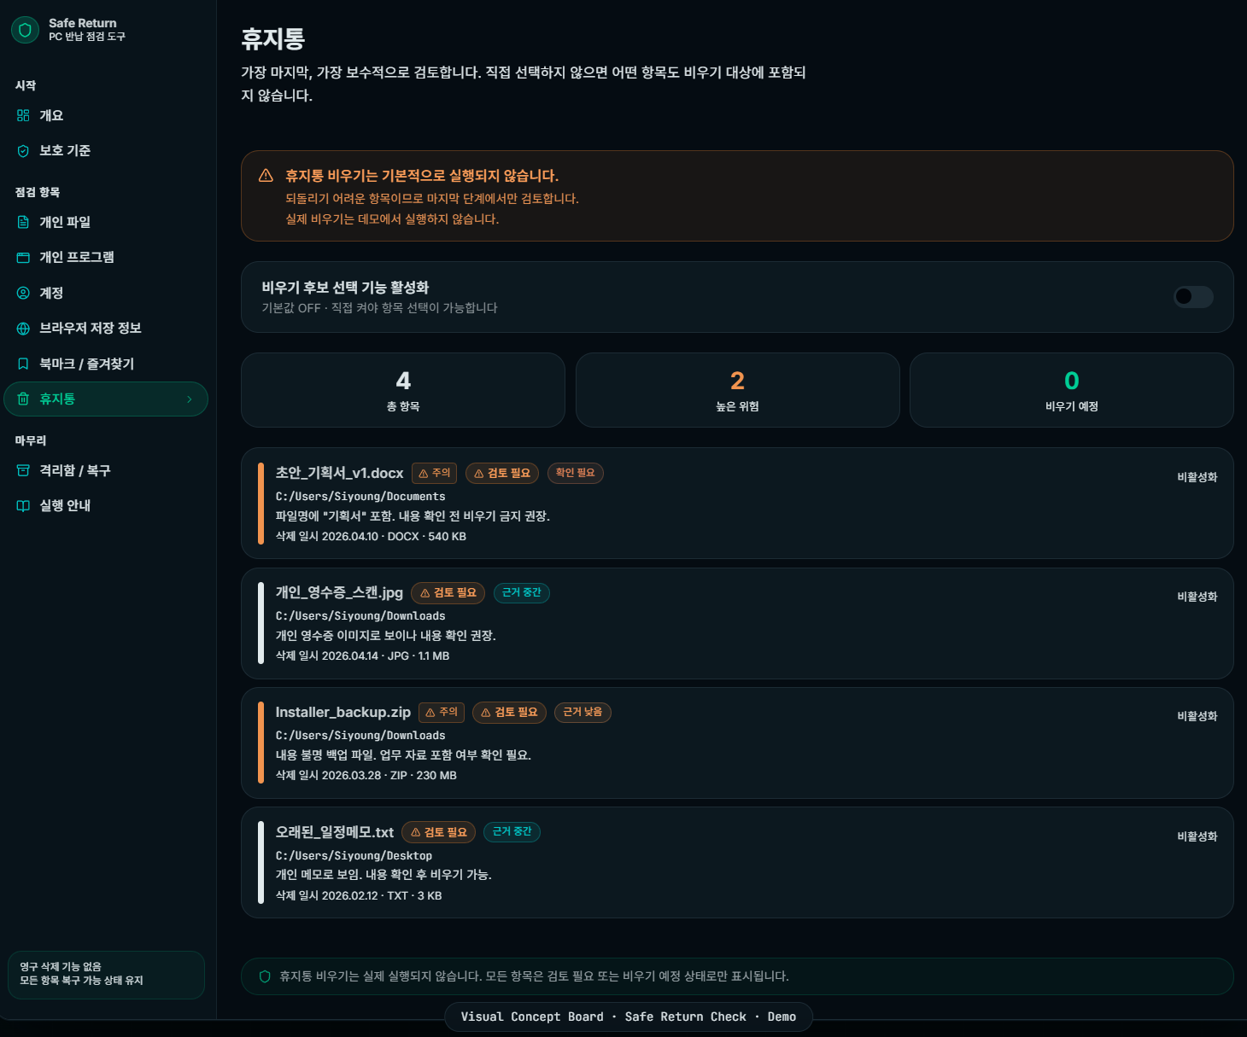Click the 계정 user icon
The height and width of the screenshot is (1037, 1247).
pos(23,293)
